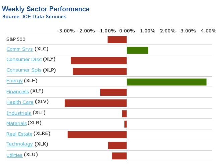Screen dimensions: 216x168
Task: Click the Technology sector link
Action: [x=19, y=144]
